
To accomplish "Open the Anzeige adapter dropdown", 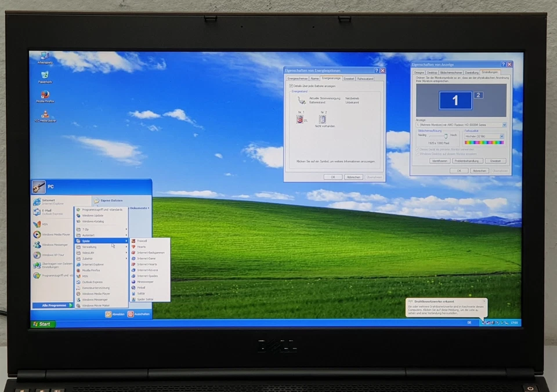I will [x=504, y=125].
